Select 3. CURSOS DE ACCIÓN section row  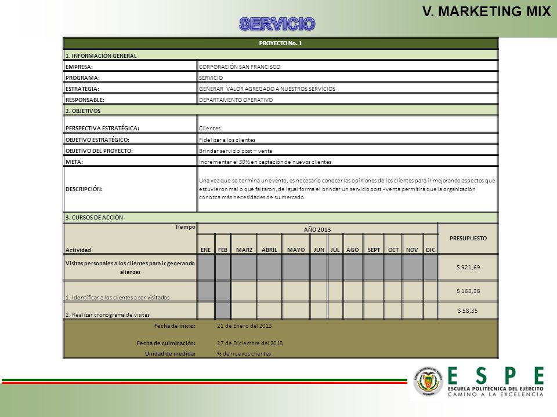click(280, 217)
